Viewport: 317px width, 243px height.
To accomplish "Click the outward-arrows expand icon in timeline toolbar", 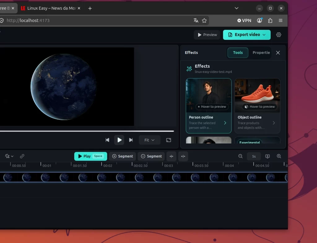I will 183,156.
